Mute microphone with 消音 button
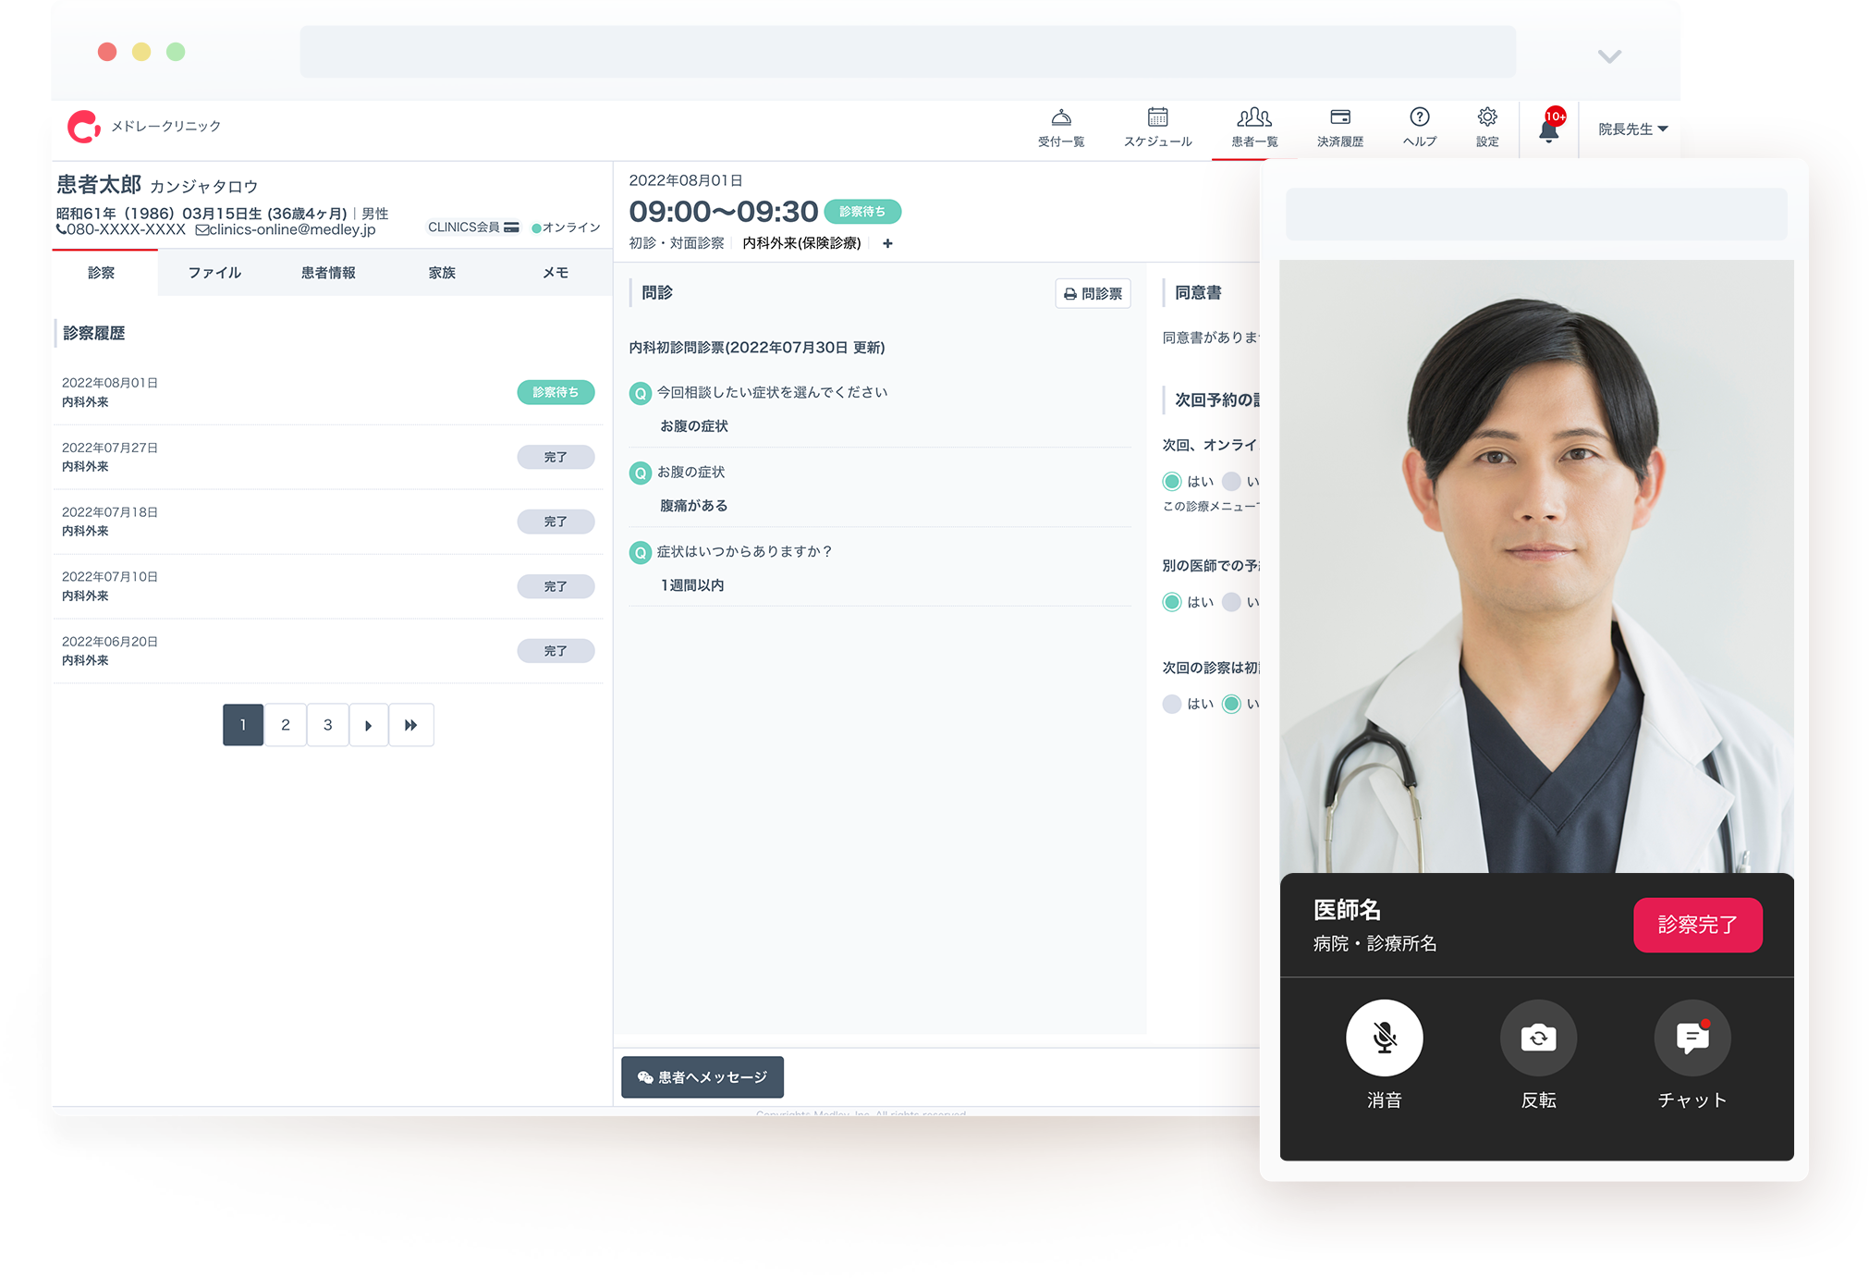1869x1278 pixels. tap(1384, 1038)
